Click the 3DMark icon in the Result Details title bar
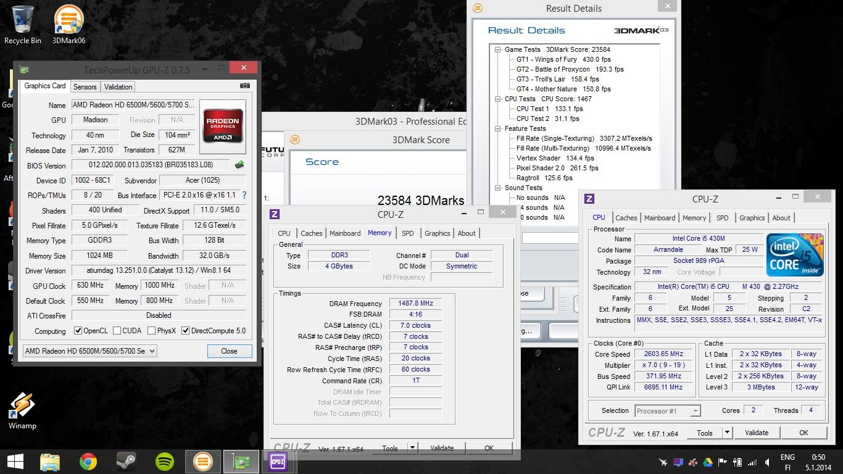This screenshot has height=474, width=843. 477,8
